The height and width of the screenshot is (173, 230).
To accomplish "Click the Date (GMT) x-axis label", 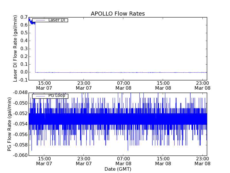I will coord(118,169).
